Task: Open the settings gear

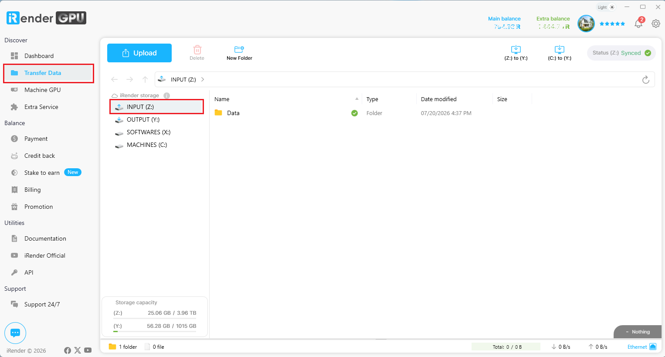Action: pos(656,24)
